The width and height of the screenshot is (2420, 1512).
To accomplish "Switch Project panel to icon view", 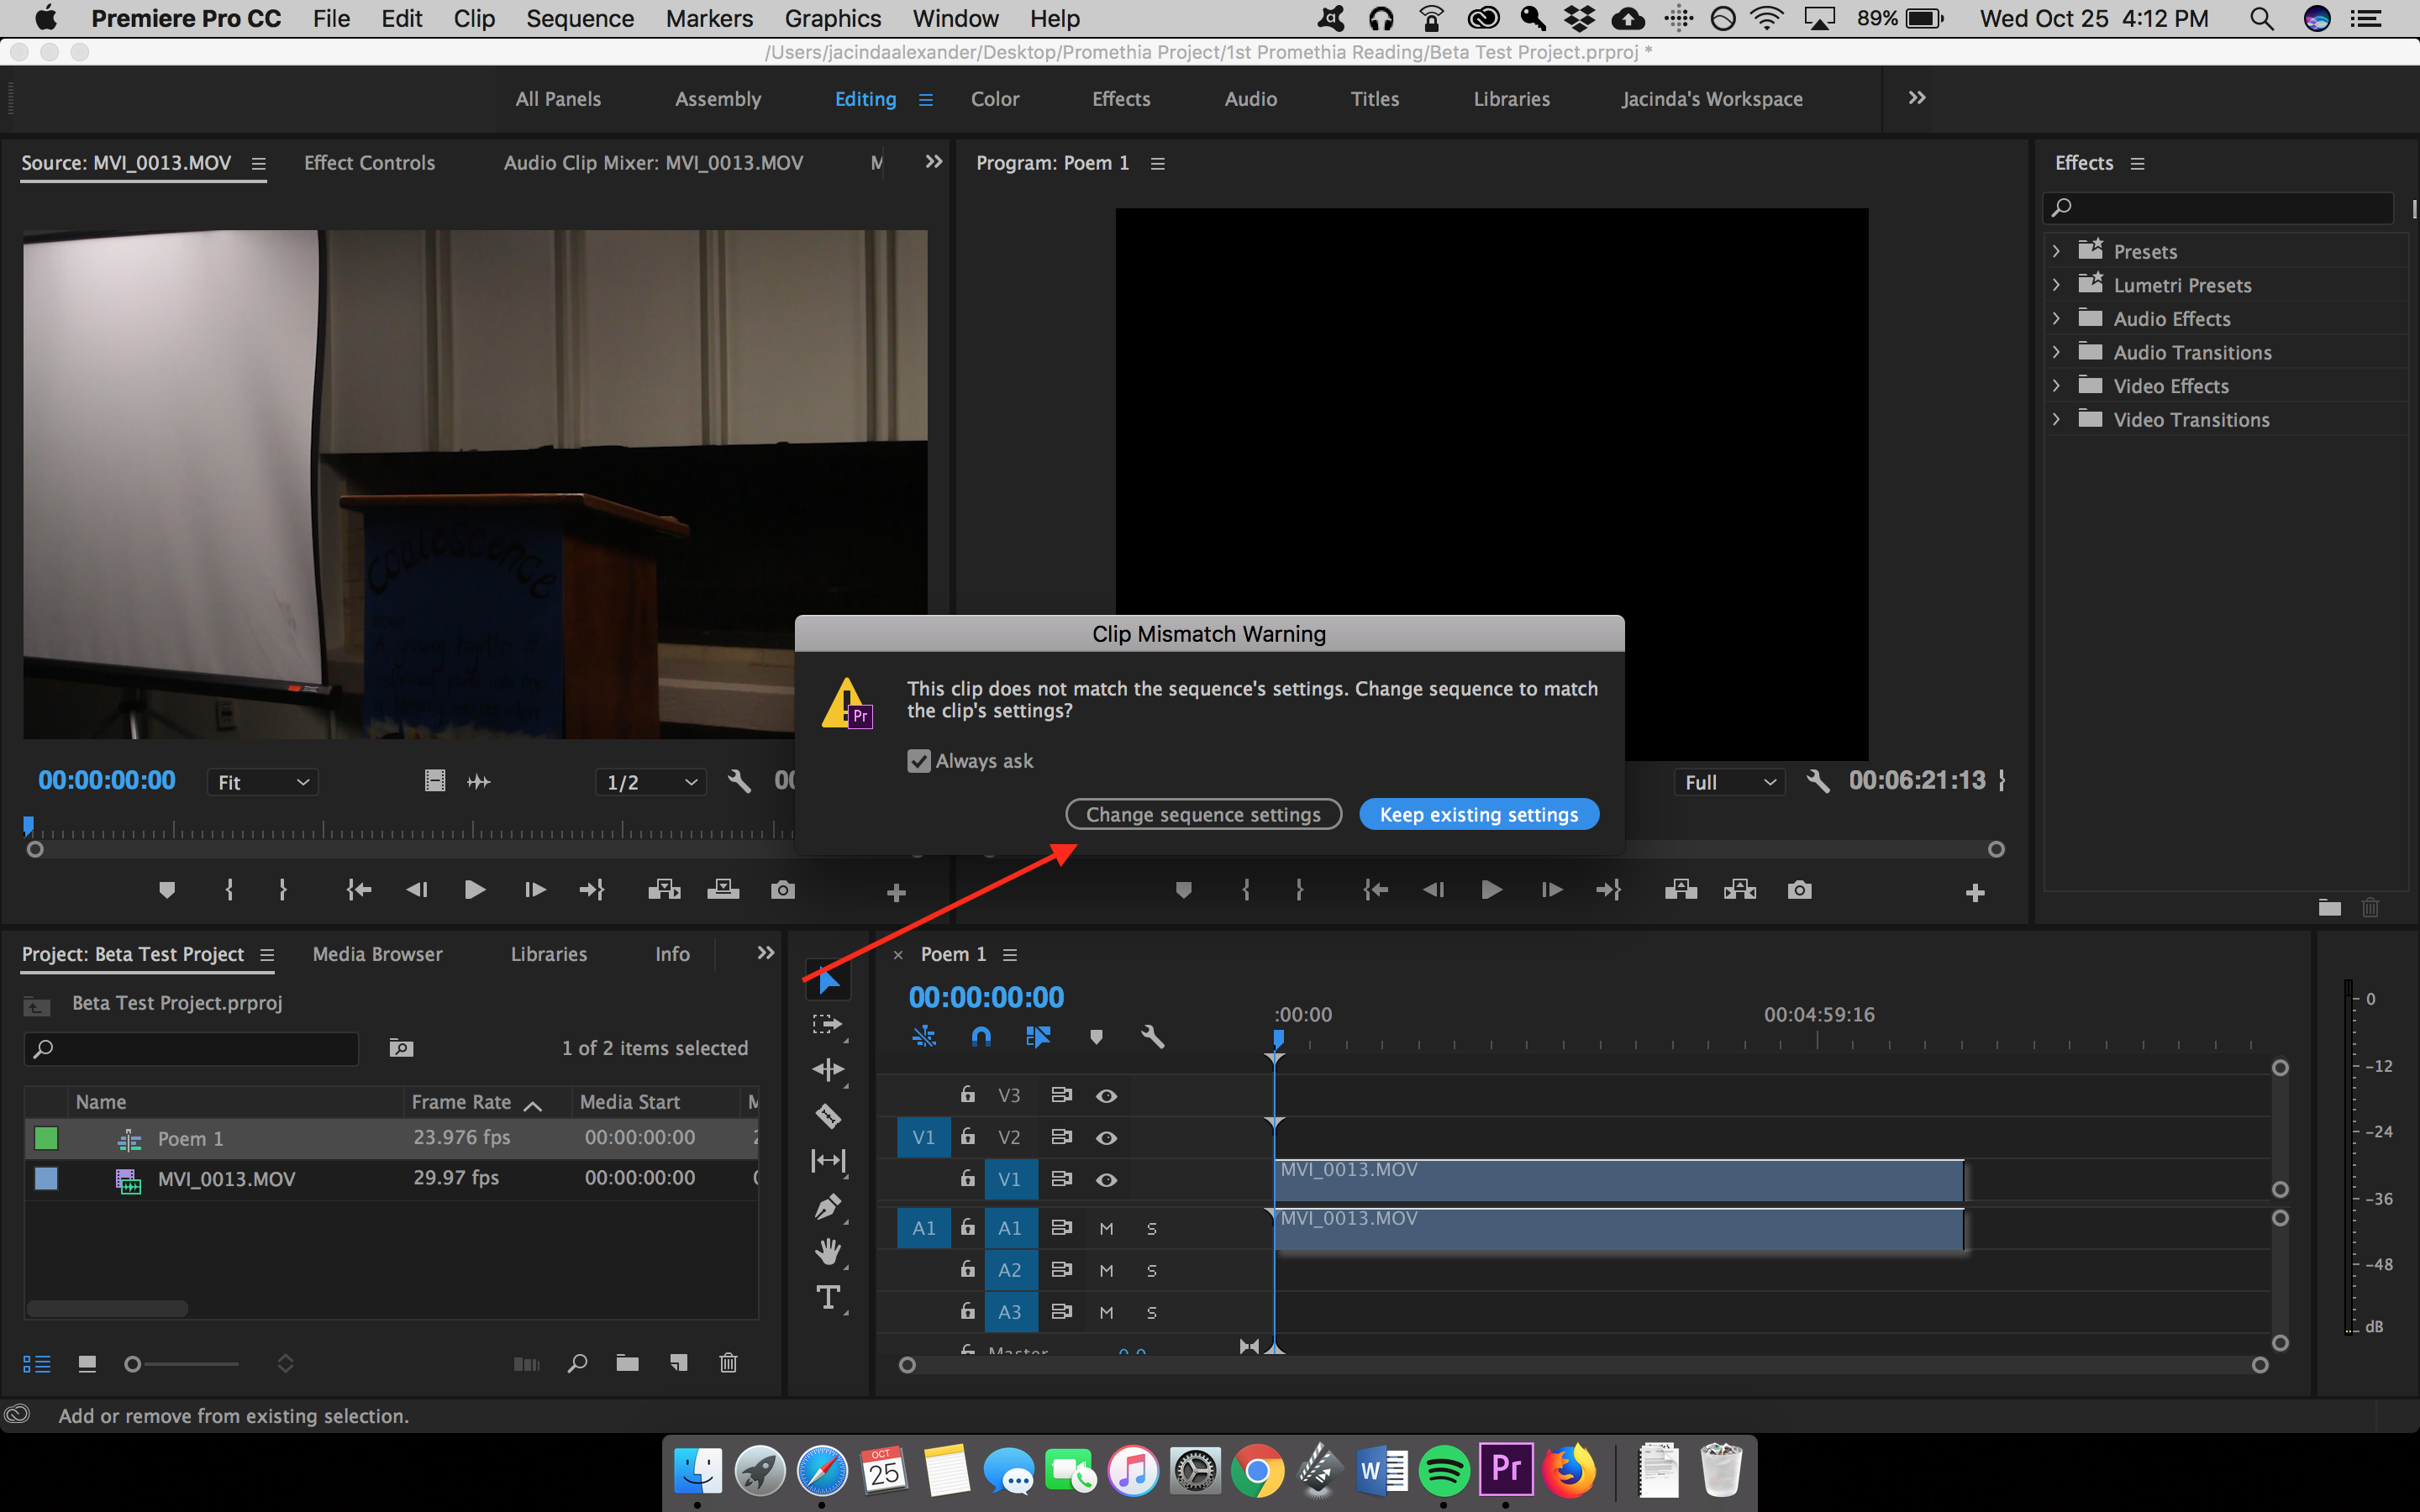I will point(87,1364).
